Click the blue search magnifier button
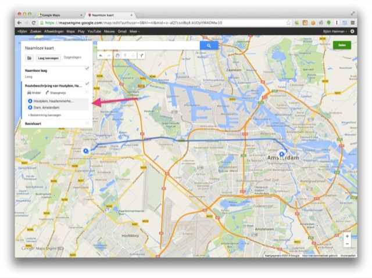This screenshot has height=278, width=372. point(209,45)
